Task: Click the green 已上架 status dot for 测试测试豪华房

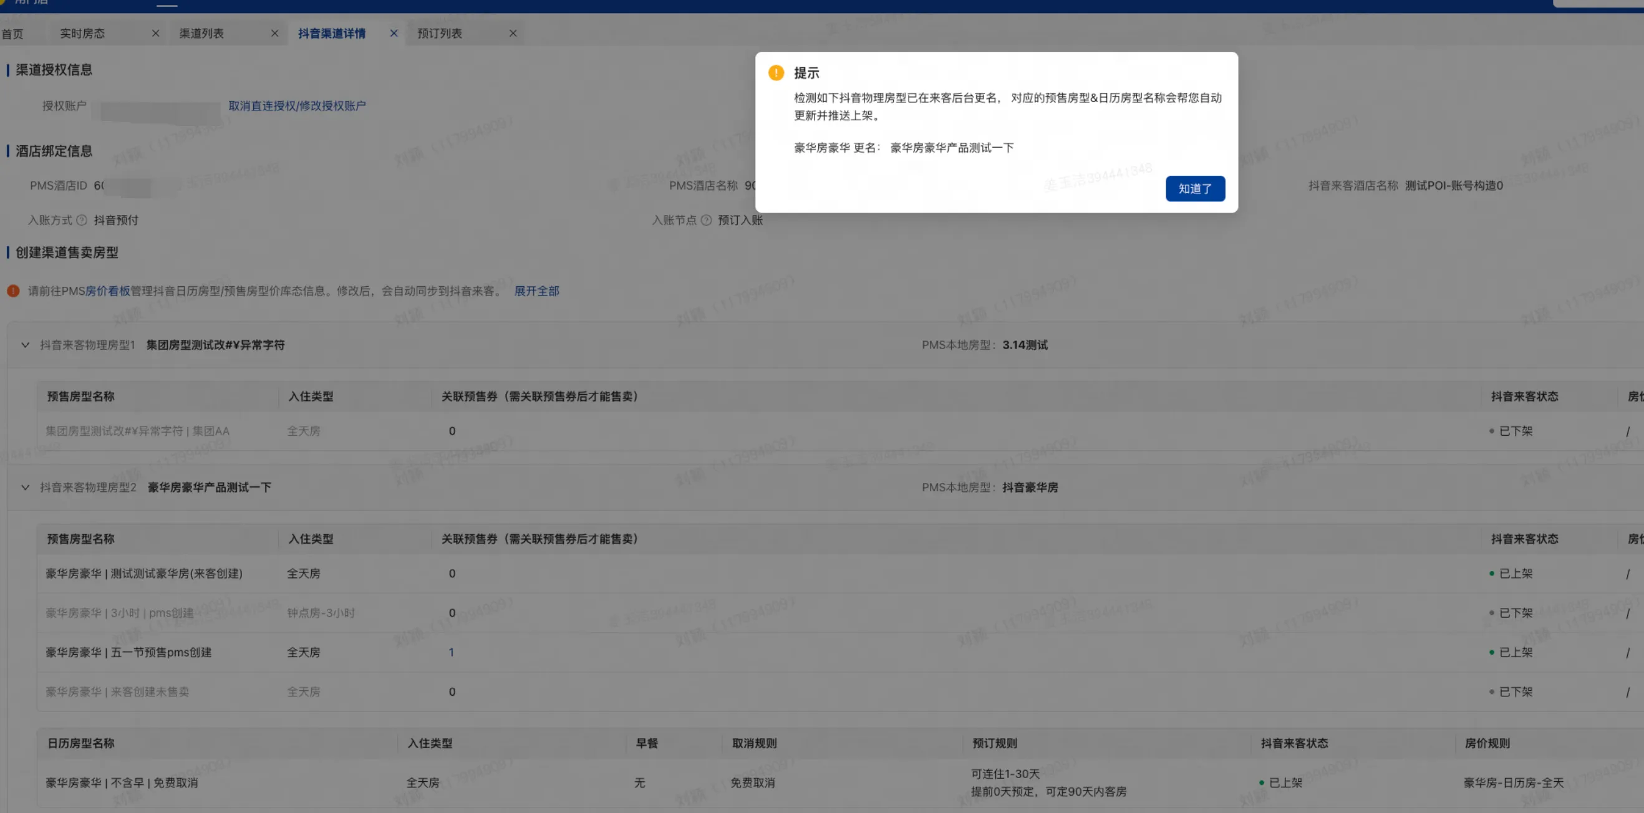Action: 1491,573
